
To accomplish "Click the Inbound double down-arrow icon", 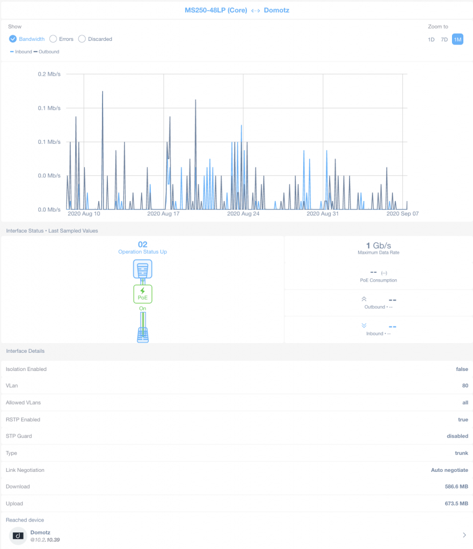I will 363,325.
